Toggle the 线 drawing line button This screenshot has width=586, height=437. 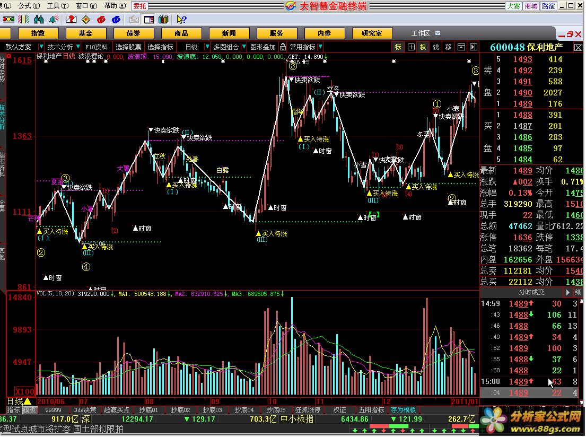436,47
